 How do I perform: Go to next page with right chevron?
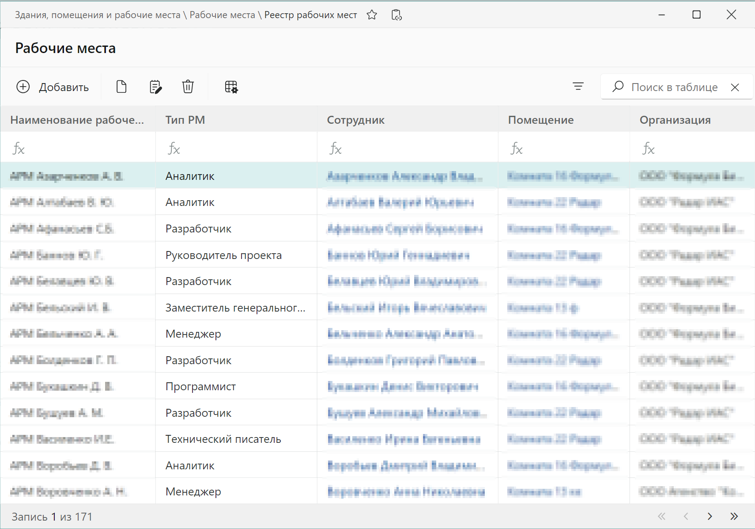tap(710, 516)
